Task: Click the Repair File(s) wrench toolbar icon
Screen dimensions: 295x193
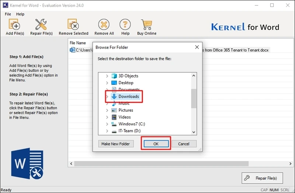Action: click(x=41, y=24)
